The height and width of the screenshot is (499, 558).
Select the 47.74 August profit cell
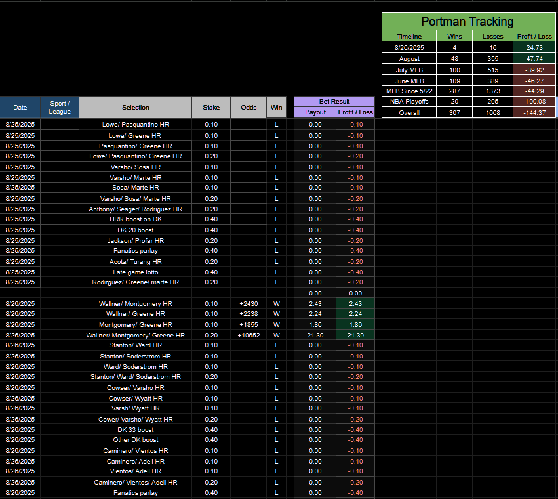(x=534, y=59)
